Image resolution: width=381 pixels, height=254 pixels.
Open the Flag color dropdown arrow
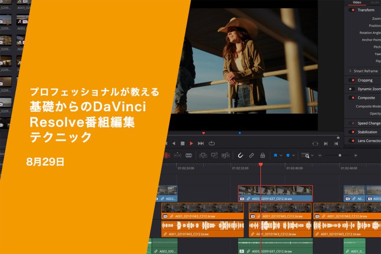(281, 156)
